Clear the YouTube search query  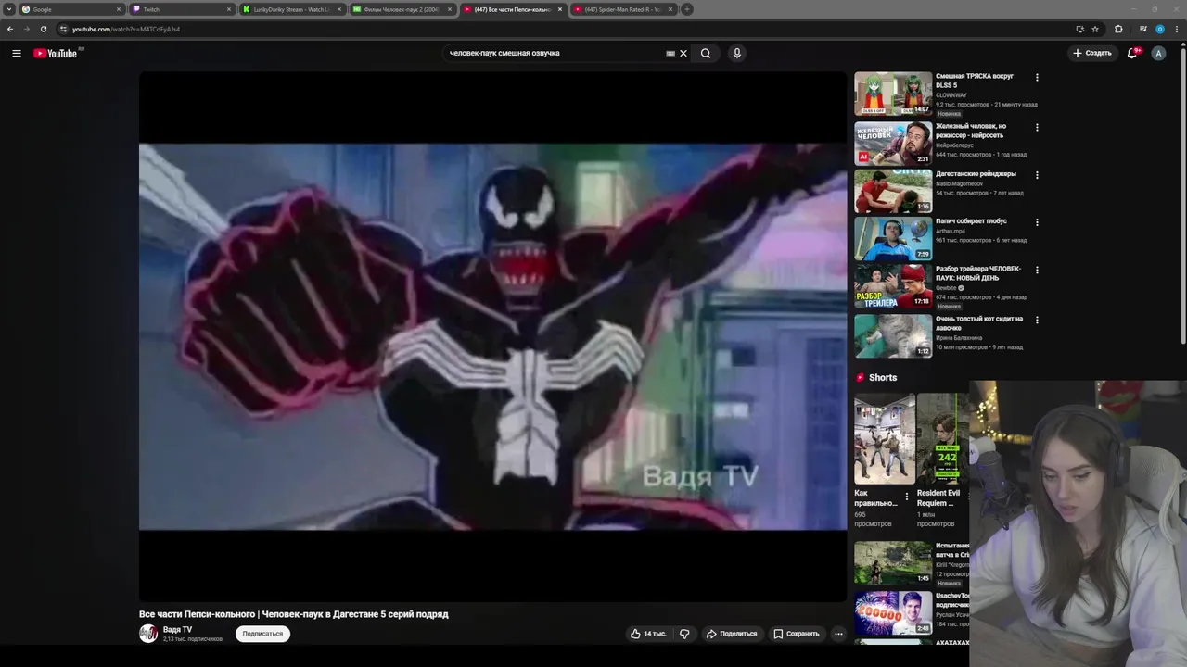click(x=683, y=53)
